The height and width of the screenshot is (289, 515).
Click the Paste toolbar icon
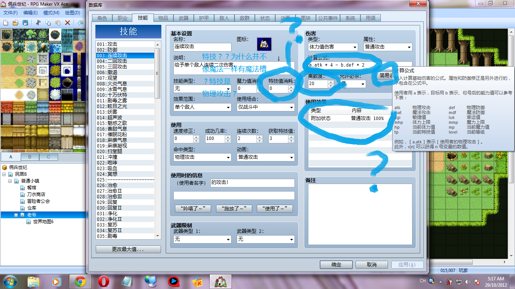(x=58, y=23)
